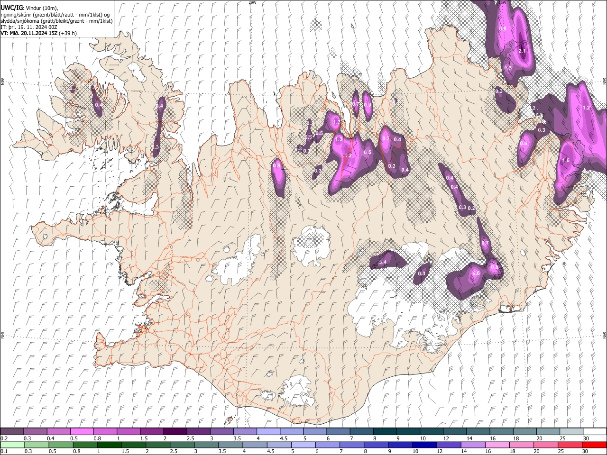
Task: Click the '20W' longitude label
Action: coord(252,2)
